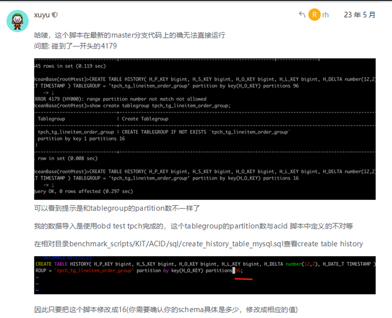Open the first terminal screenshot with ERROR 4179
The width and height of the screenshot is (392, 318).
(x=205, y=129)
